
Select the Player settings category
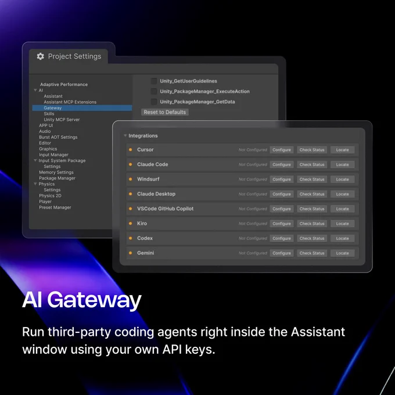point(45,202)
